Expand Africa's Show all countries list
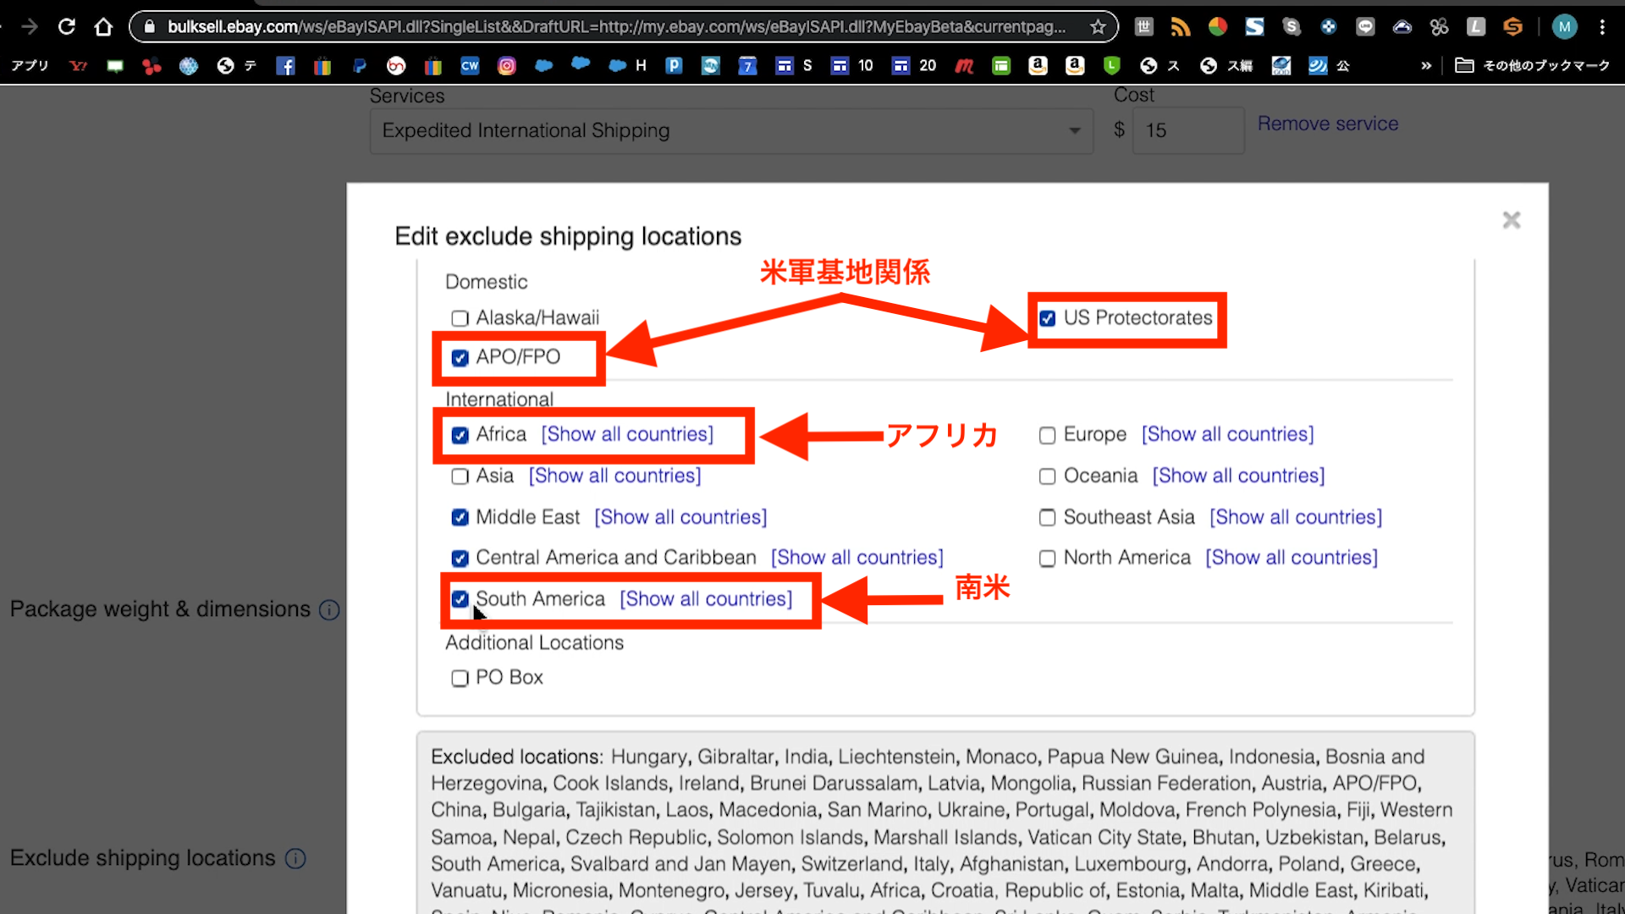This screenshot has height=914, width=1625. pos(627,434)
